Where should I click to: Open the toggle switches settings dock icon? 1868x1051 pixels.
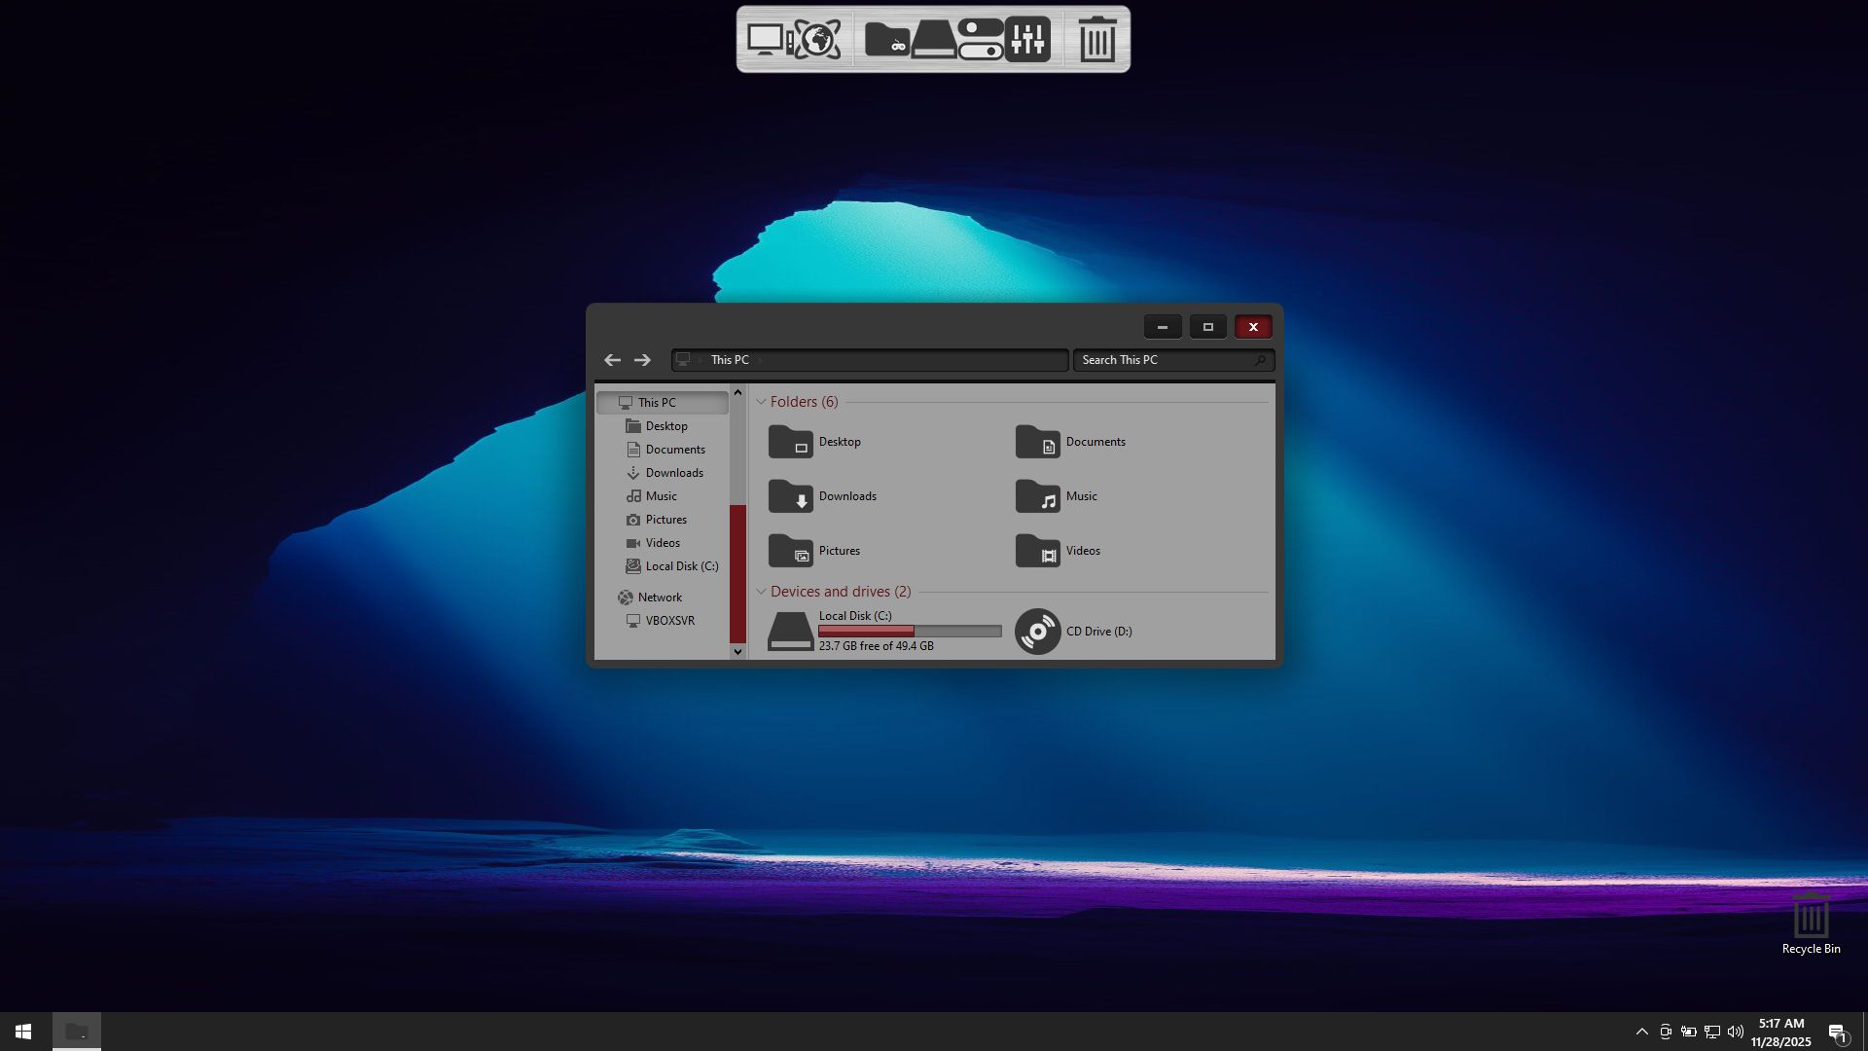coord(980,40)
